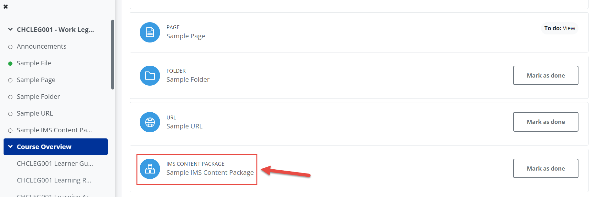Collapse the CHCLEG001 - Work Leg... section
This screenshot has width=594, height=197.
tap(10, 29)
